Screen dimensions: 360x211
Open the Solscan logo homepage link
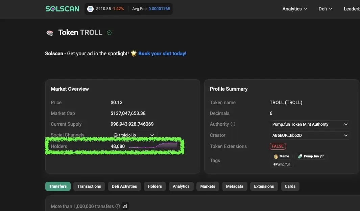point(62,9)
